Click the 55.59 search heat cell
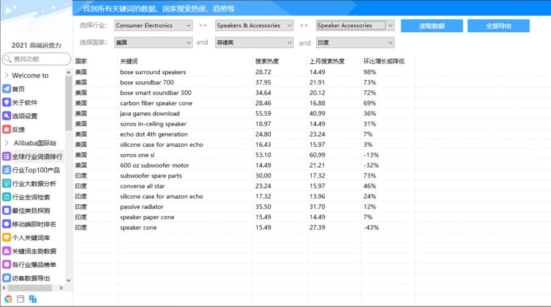Screen dimensions: 551x307 [x=263, y=113]
